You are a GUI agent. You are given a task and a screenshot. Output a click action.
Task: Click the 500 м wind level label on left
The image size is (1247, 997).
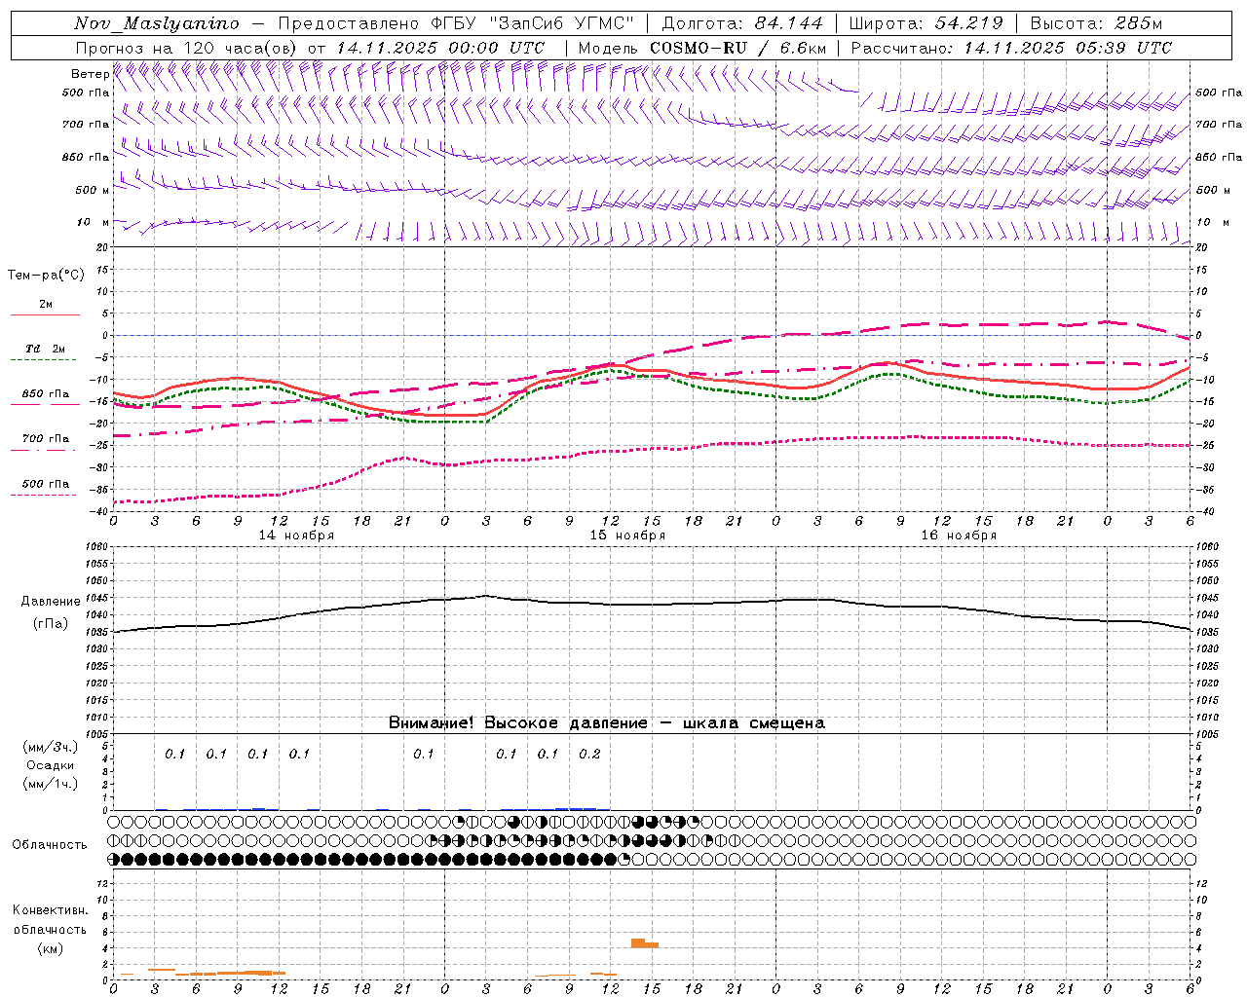(x=93, y=191)
